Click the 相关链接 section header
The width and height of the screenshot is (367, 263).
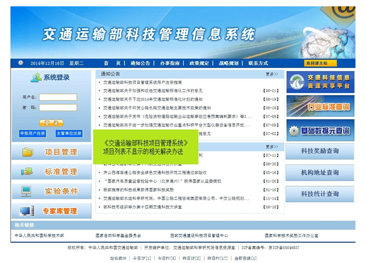(x=24, y=225)
